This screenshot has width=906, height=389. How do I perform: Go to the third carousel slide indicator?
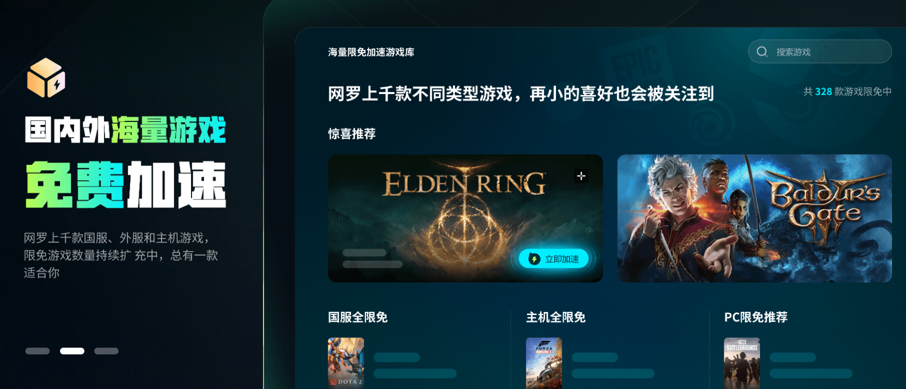[x=106, y=351]
